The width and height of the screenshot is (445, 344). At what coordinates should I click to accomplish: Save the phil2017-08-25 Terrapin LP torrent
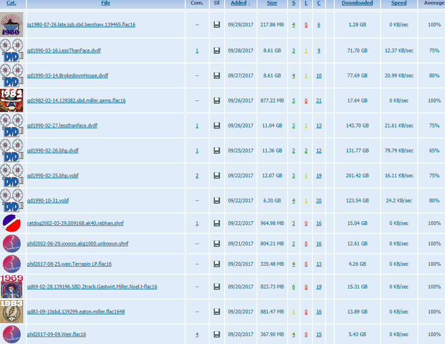point(217,264)
